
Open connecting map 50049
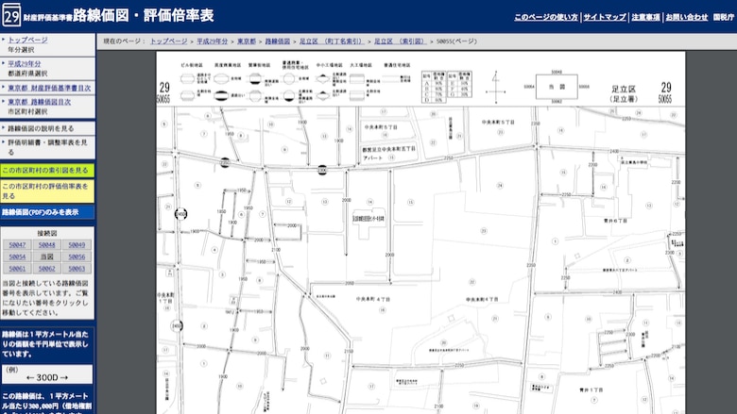pyautogui.click(x=77, y=245)
